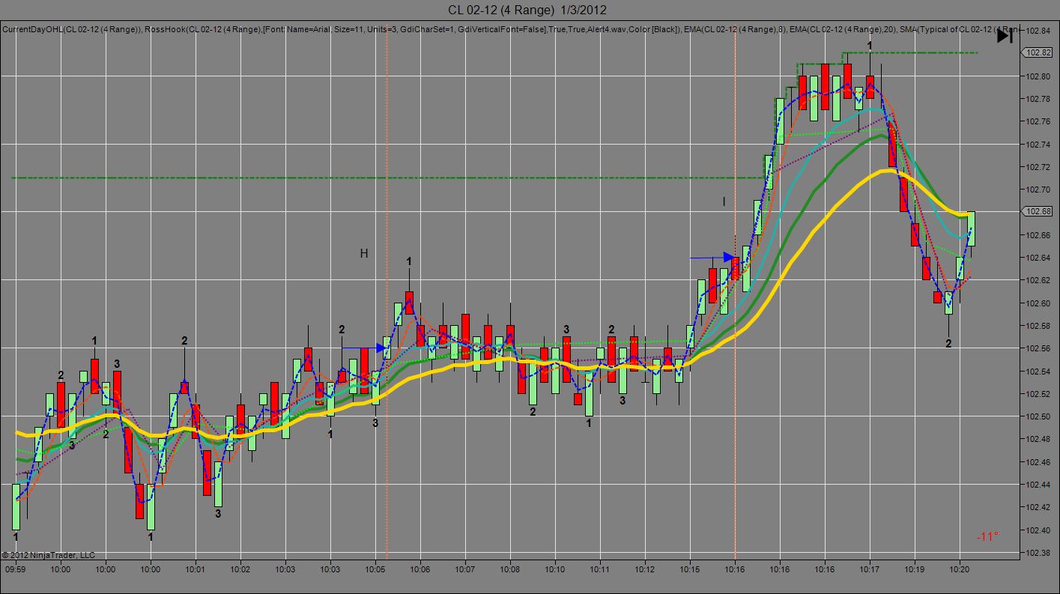This screenshot has width=1060, height=594.
Task: Click the 10:11 time axis label
Action: click(x=600, y=569)
